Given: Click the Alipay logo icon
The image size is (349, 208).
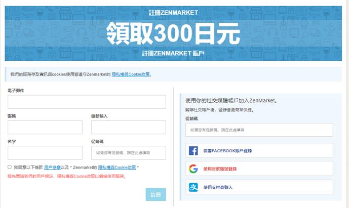Looking at the screenshot, I should pyautogui.click(x=193, y=187).
